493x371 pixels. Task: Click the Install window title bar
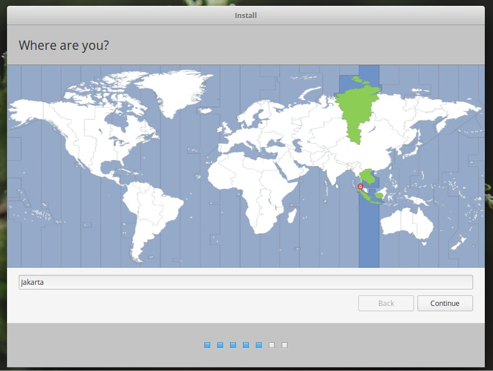tap(246, 15)
